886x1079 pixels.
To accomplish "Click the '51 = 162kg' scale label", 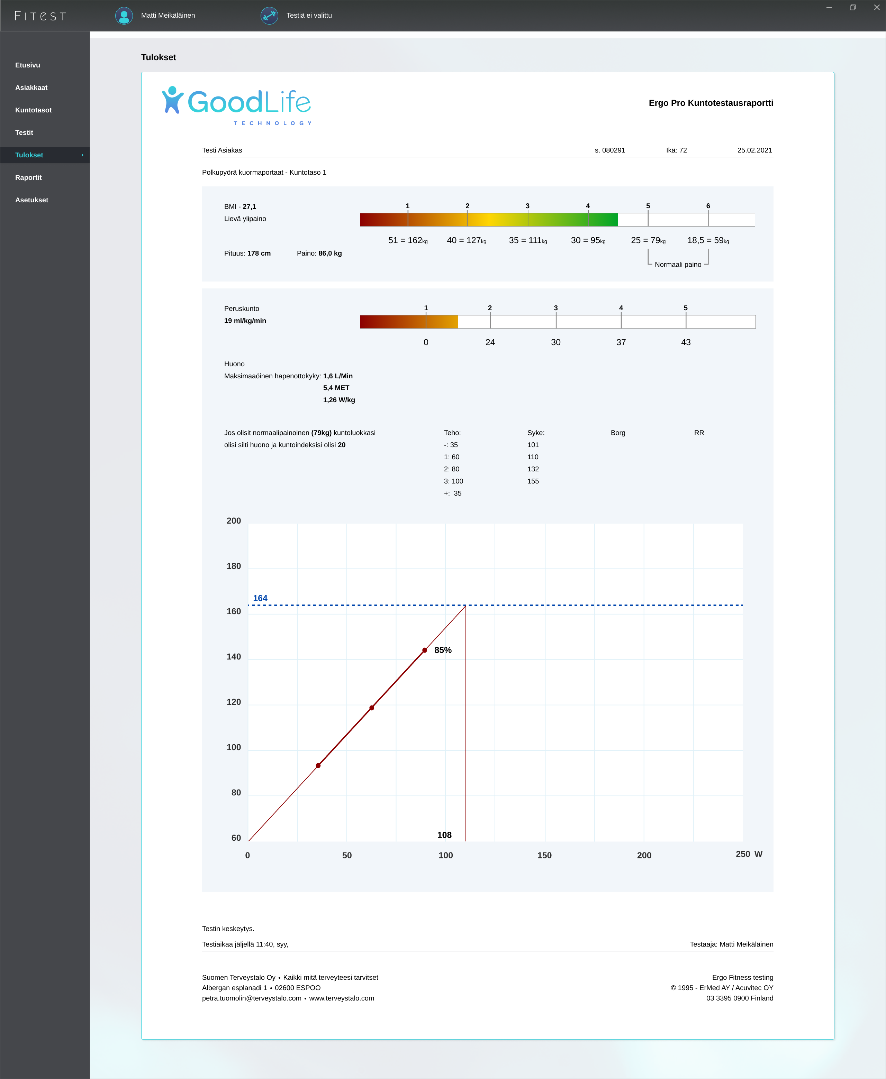I will click(x=408, y=240).
